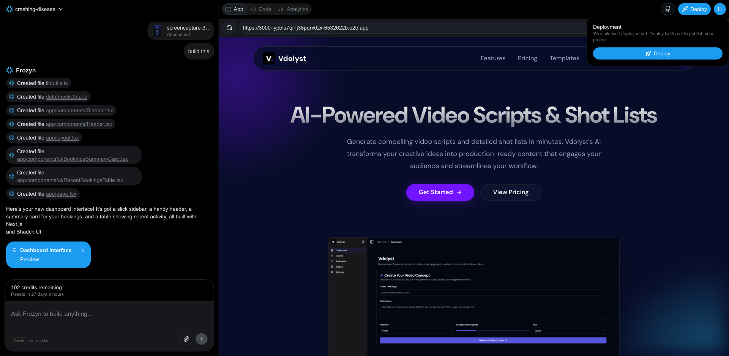
Task: Open Templates in the Vdolyst navbar
Action: pos(565,58)
